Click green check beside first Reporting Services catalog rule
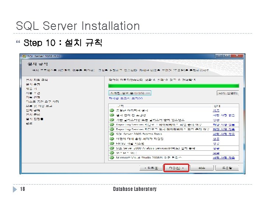265x199 pixels. pyautogui.click(x=112, y=125)
